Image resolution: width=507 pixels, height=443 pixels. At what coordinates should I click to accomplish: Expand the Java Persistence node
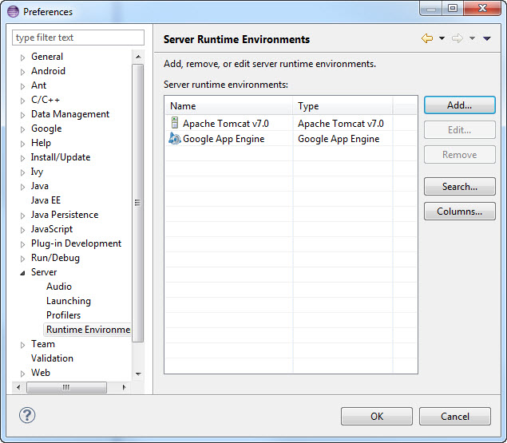(x=22, y=216)
